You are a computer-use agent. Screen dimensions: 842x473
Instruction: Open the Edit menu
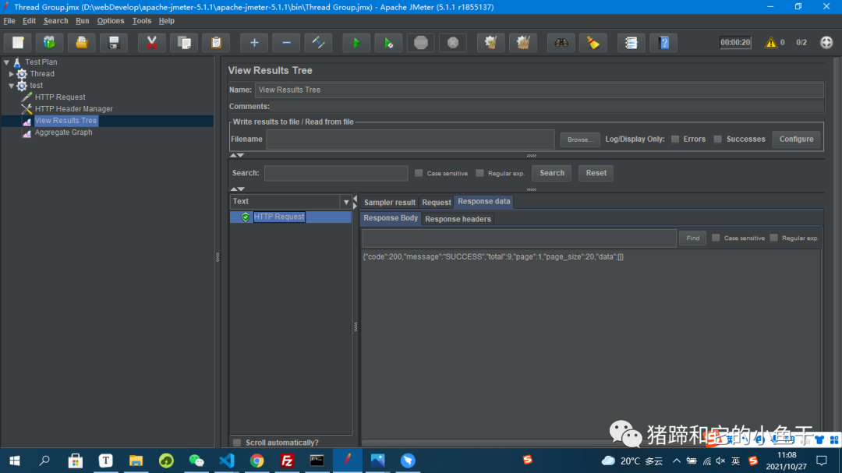pyautogui.click(x=29, y=21)
